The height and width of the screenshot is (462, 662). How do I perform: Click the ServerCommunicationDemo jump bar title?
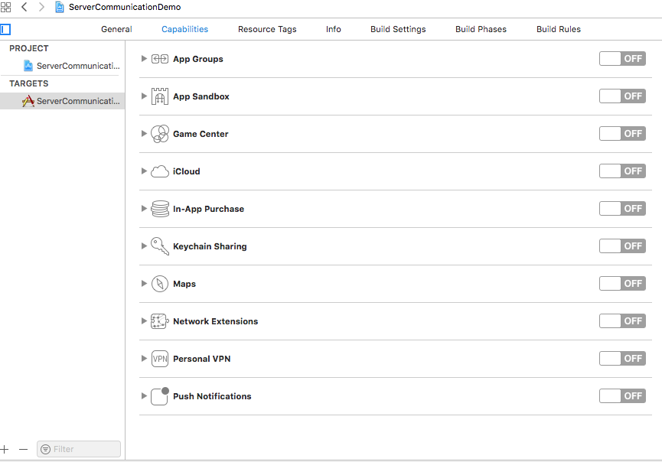pyautogui.click(x=125, y=7)
